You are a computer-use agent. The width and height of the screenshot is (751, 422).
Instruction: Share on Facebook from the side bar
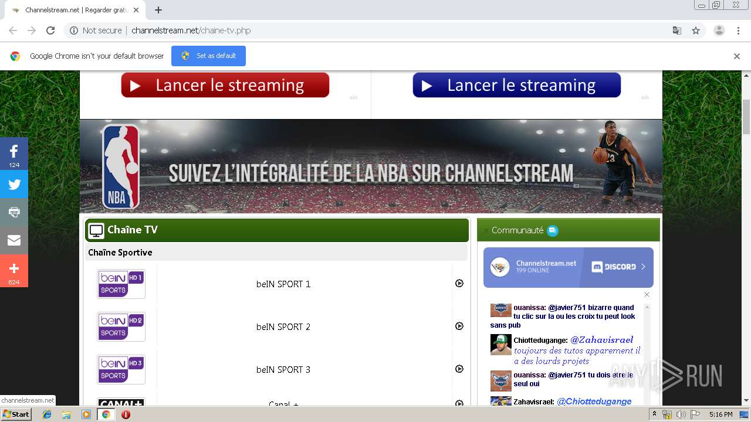coord(14,154)
